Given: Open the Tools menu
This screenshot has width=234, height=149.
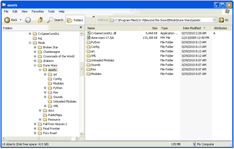Looking at the screenshot, I should (51, 11).
